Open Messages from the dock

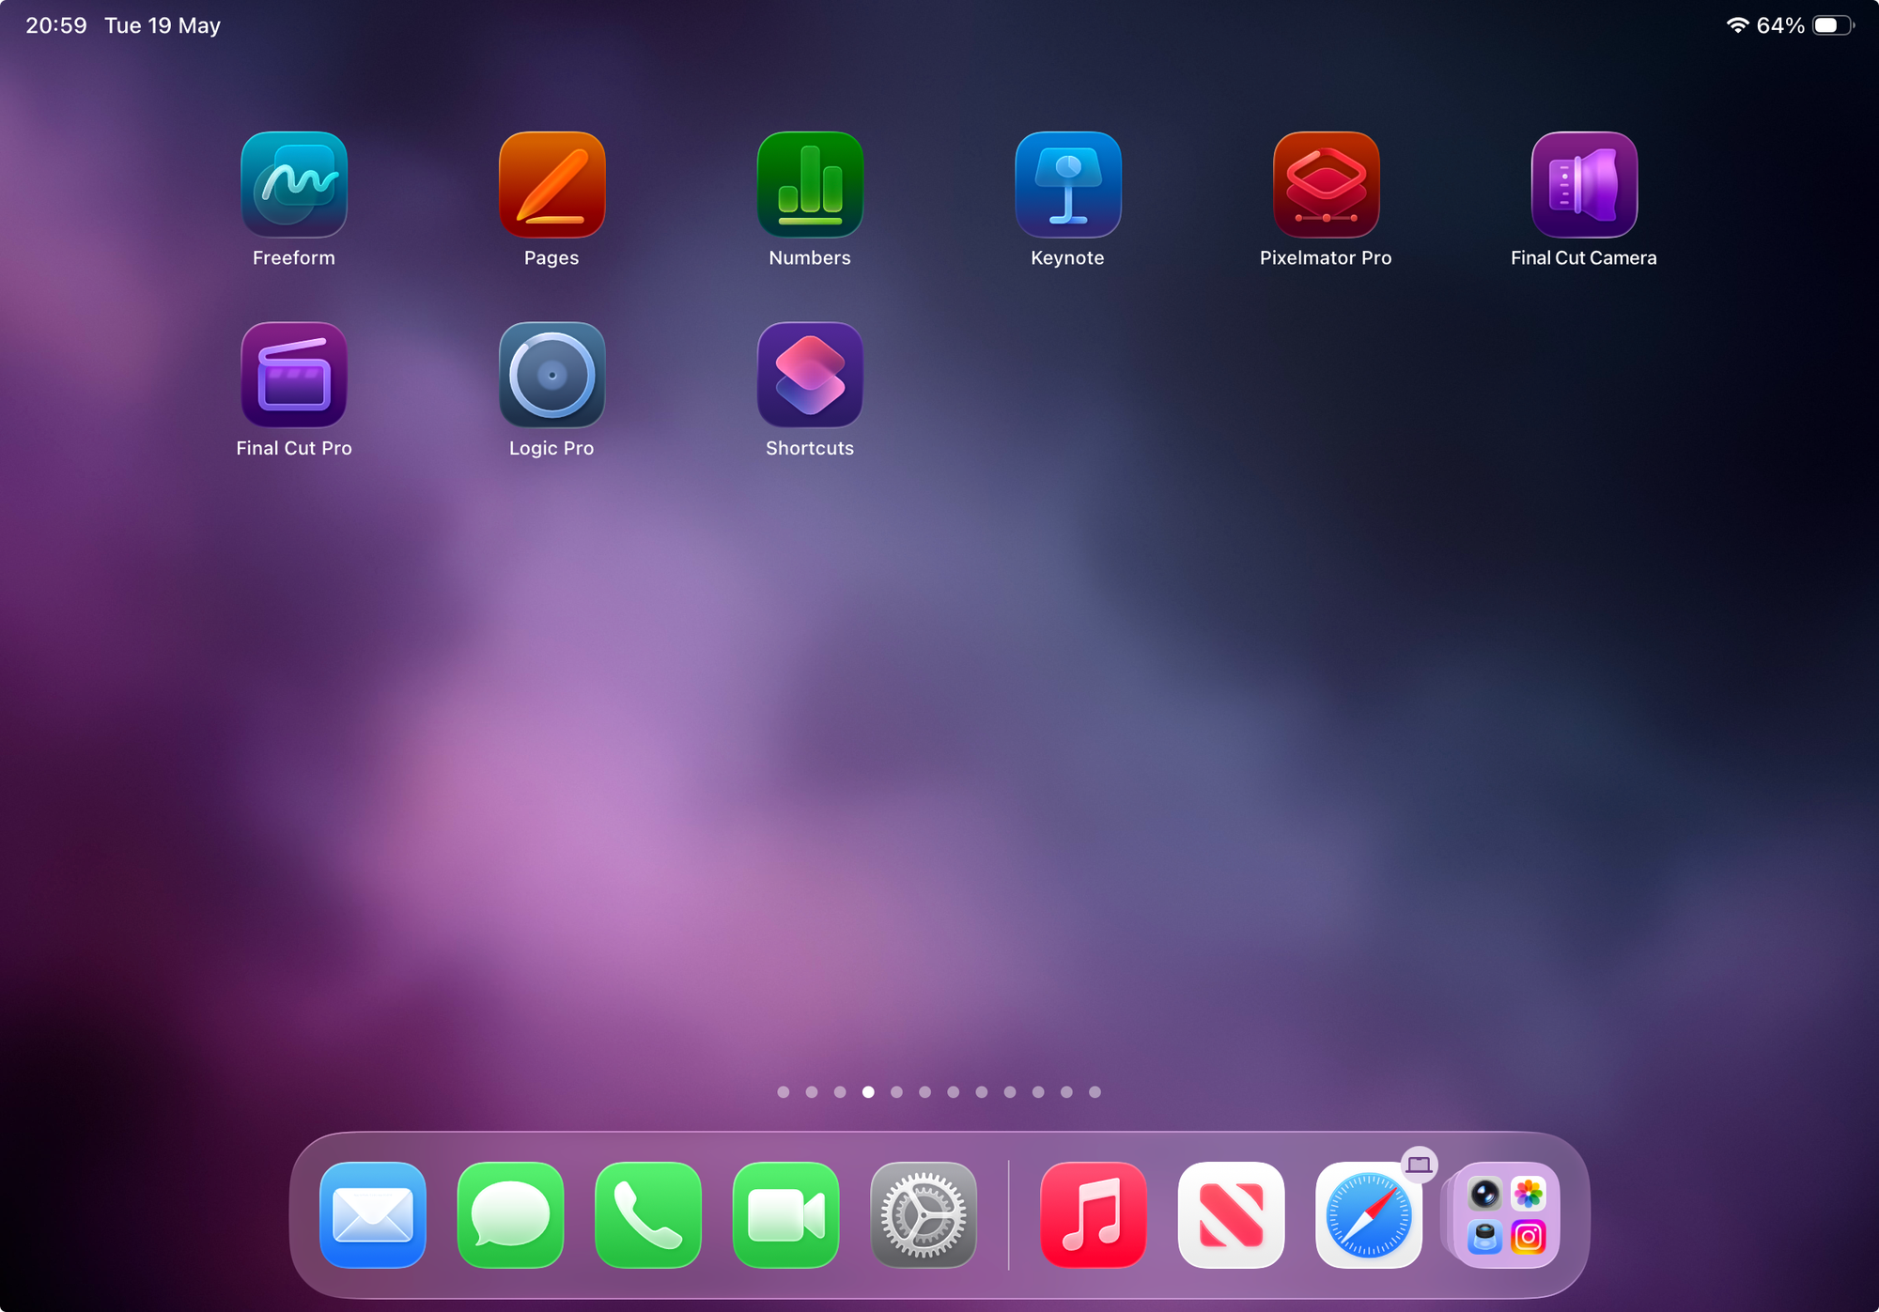[510, 1214]
